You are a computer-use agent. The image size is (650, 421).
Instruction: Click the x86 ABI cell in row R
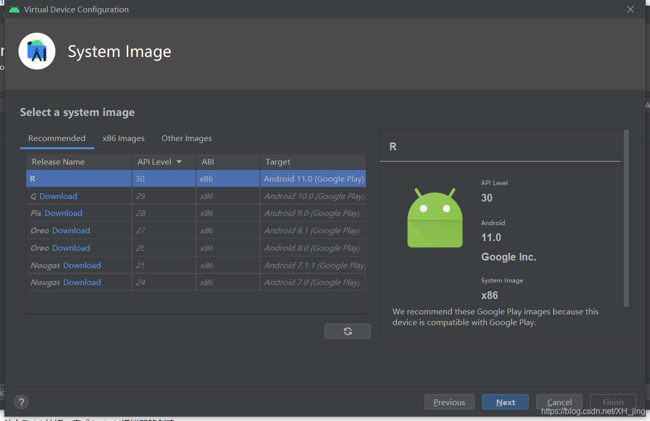[228, 178]
